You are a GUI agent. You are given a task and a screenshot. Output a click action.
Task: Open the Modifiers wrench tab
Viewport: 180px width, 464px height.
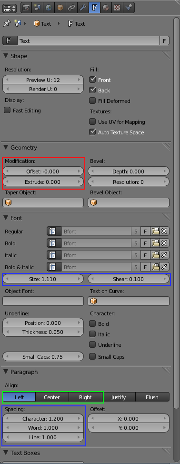(83, 8)
